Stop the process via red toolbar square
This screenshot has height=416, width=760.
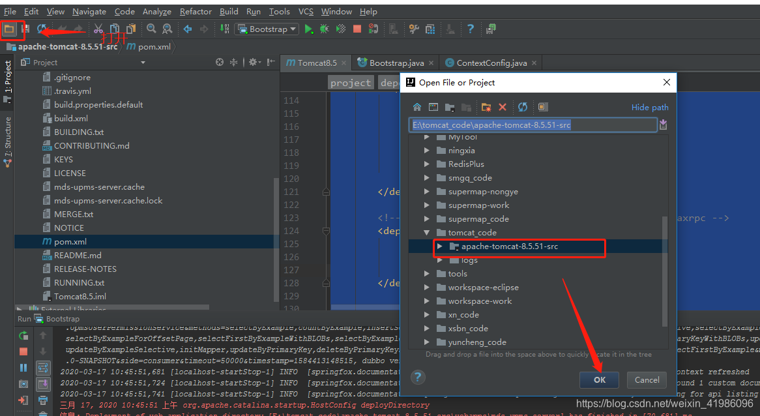click(357, 29)
